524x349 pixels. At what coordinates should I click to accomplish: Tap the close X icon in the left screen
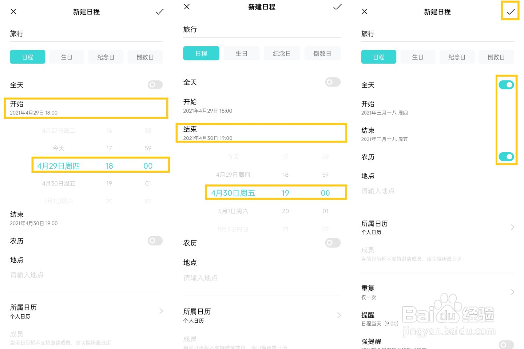(x=13, y=12)
